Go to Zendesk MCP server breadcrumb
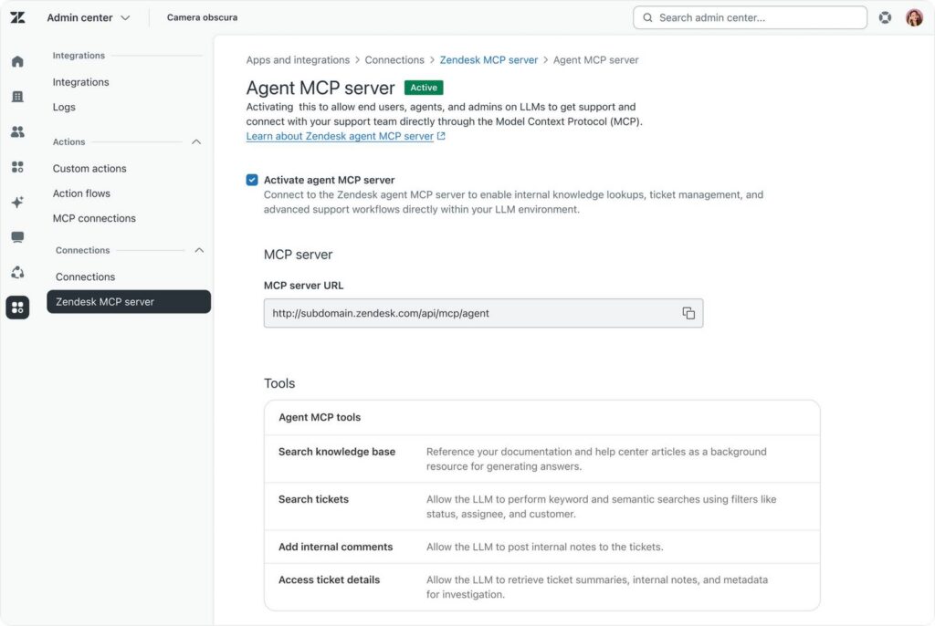Viewport: 935px width, 626px height. (489, 60)
